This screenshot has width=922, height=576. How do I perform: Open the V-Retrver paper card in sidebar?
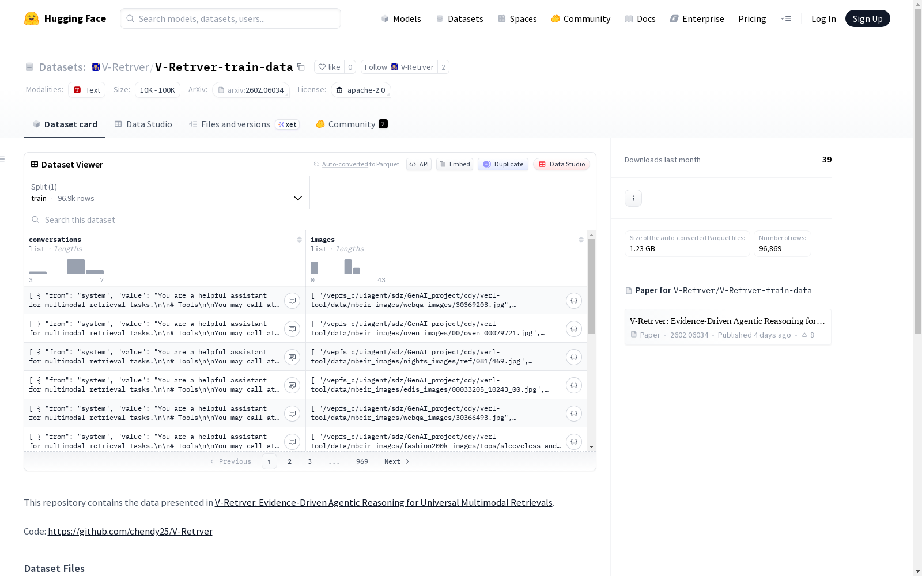point(728,327)
